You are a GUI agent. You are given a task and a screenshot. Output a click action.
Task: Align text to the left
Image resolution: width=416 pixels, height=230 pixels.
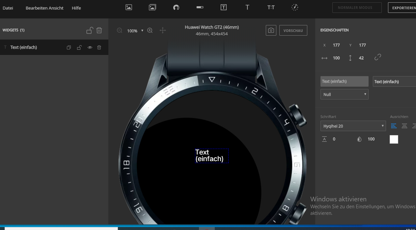[x=394, y=126]
